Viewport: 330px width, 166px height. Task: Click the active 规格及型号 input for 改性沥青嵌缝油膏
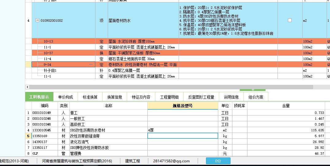(x=183, y=136)
